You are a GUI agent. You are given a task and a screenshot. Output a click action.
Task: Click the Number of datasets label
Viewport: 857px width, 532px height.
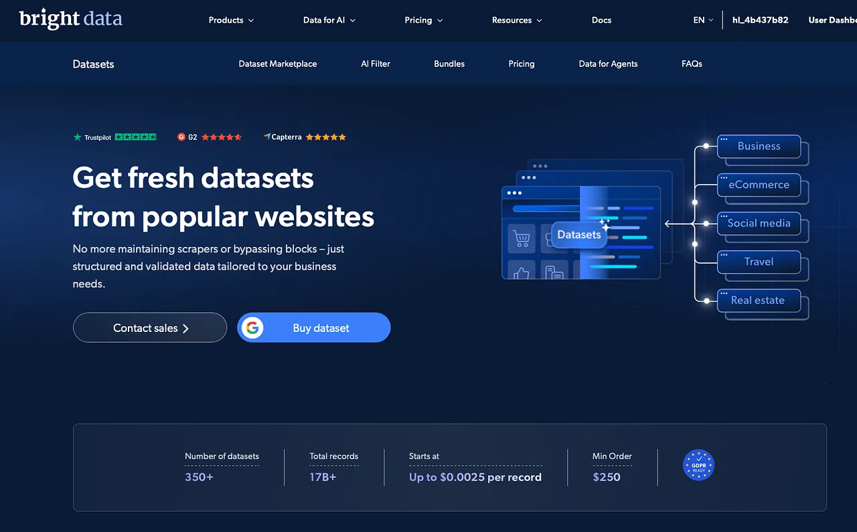click(x=222, y=456)
